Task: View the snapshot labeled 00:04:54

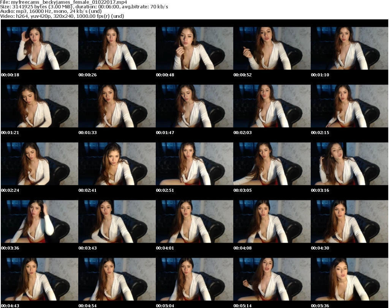Action: (117, 280)
